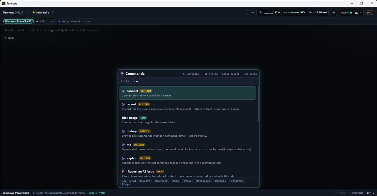Click the @history hint chip
377x196 pixels.
pos(237,181)
